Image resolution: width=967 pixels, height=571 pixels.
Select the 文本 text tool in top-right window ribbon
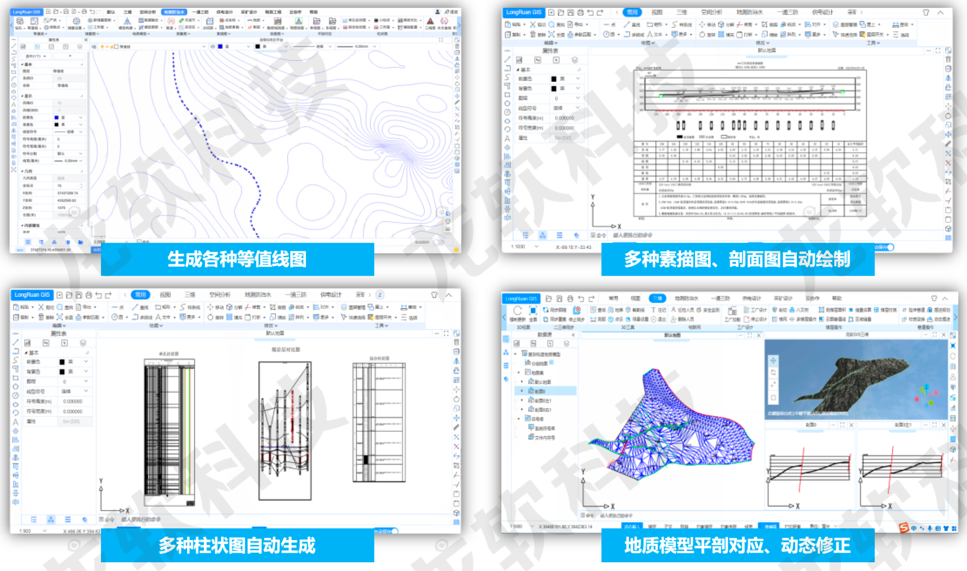[654, 34]
